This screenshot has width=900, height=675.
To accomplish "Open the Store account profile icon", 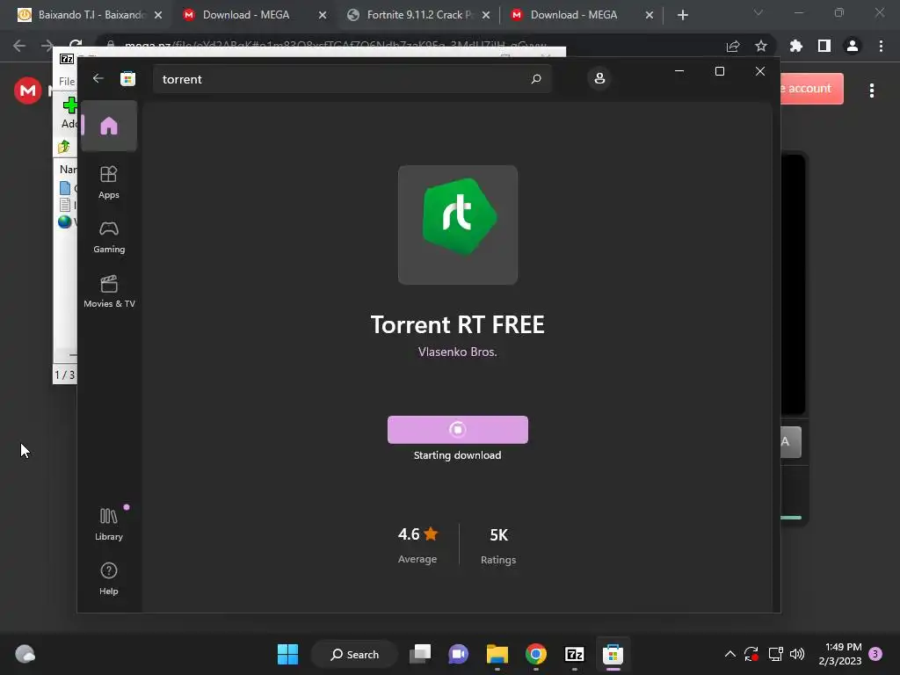I will click(599, 78).
